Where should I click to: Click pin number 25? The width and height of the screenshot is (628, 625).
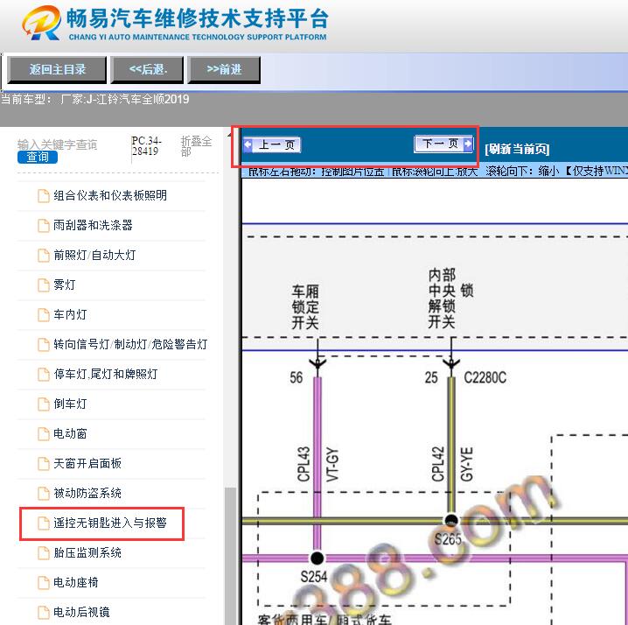tap(431, 377)
